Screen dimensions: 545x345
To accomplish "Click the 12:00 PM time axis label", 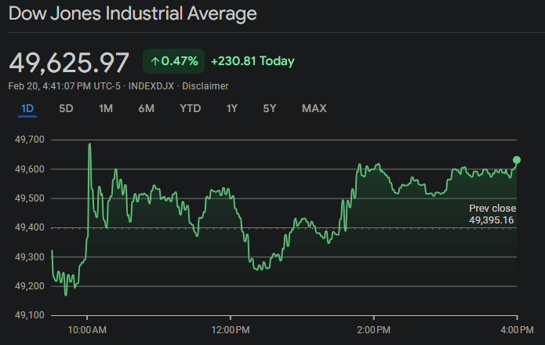I will pos(231,328).
